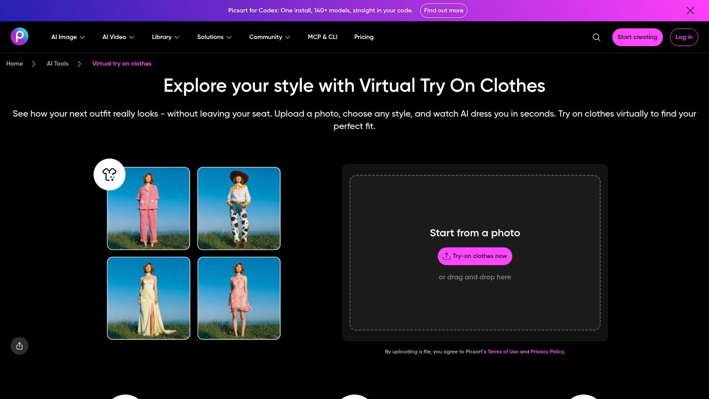Screen dimensions: 709x399
Task: Click the Picsart for Codex banner text
Action: [x=320, y=11]
